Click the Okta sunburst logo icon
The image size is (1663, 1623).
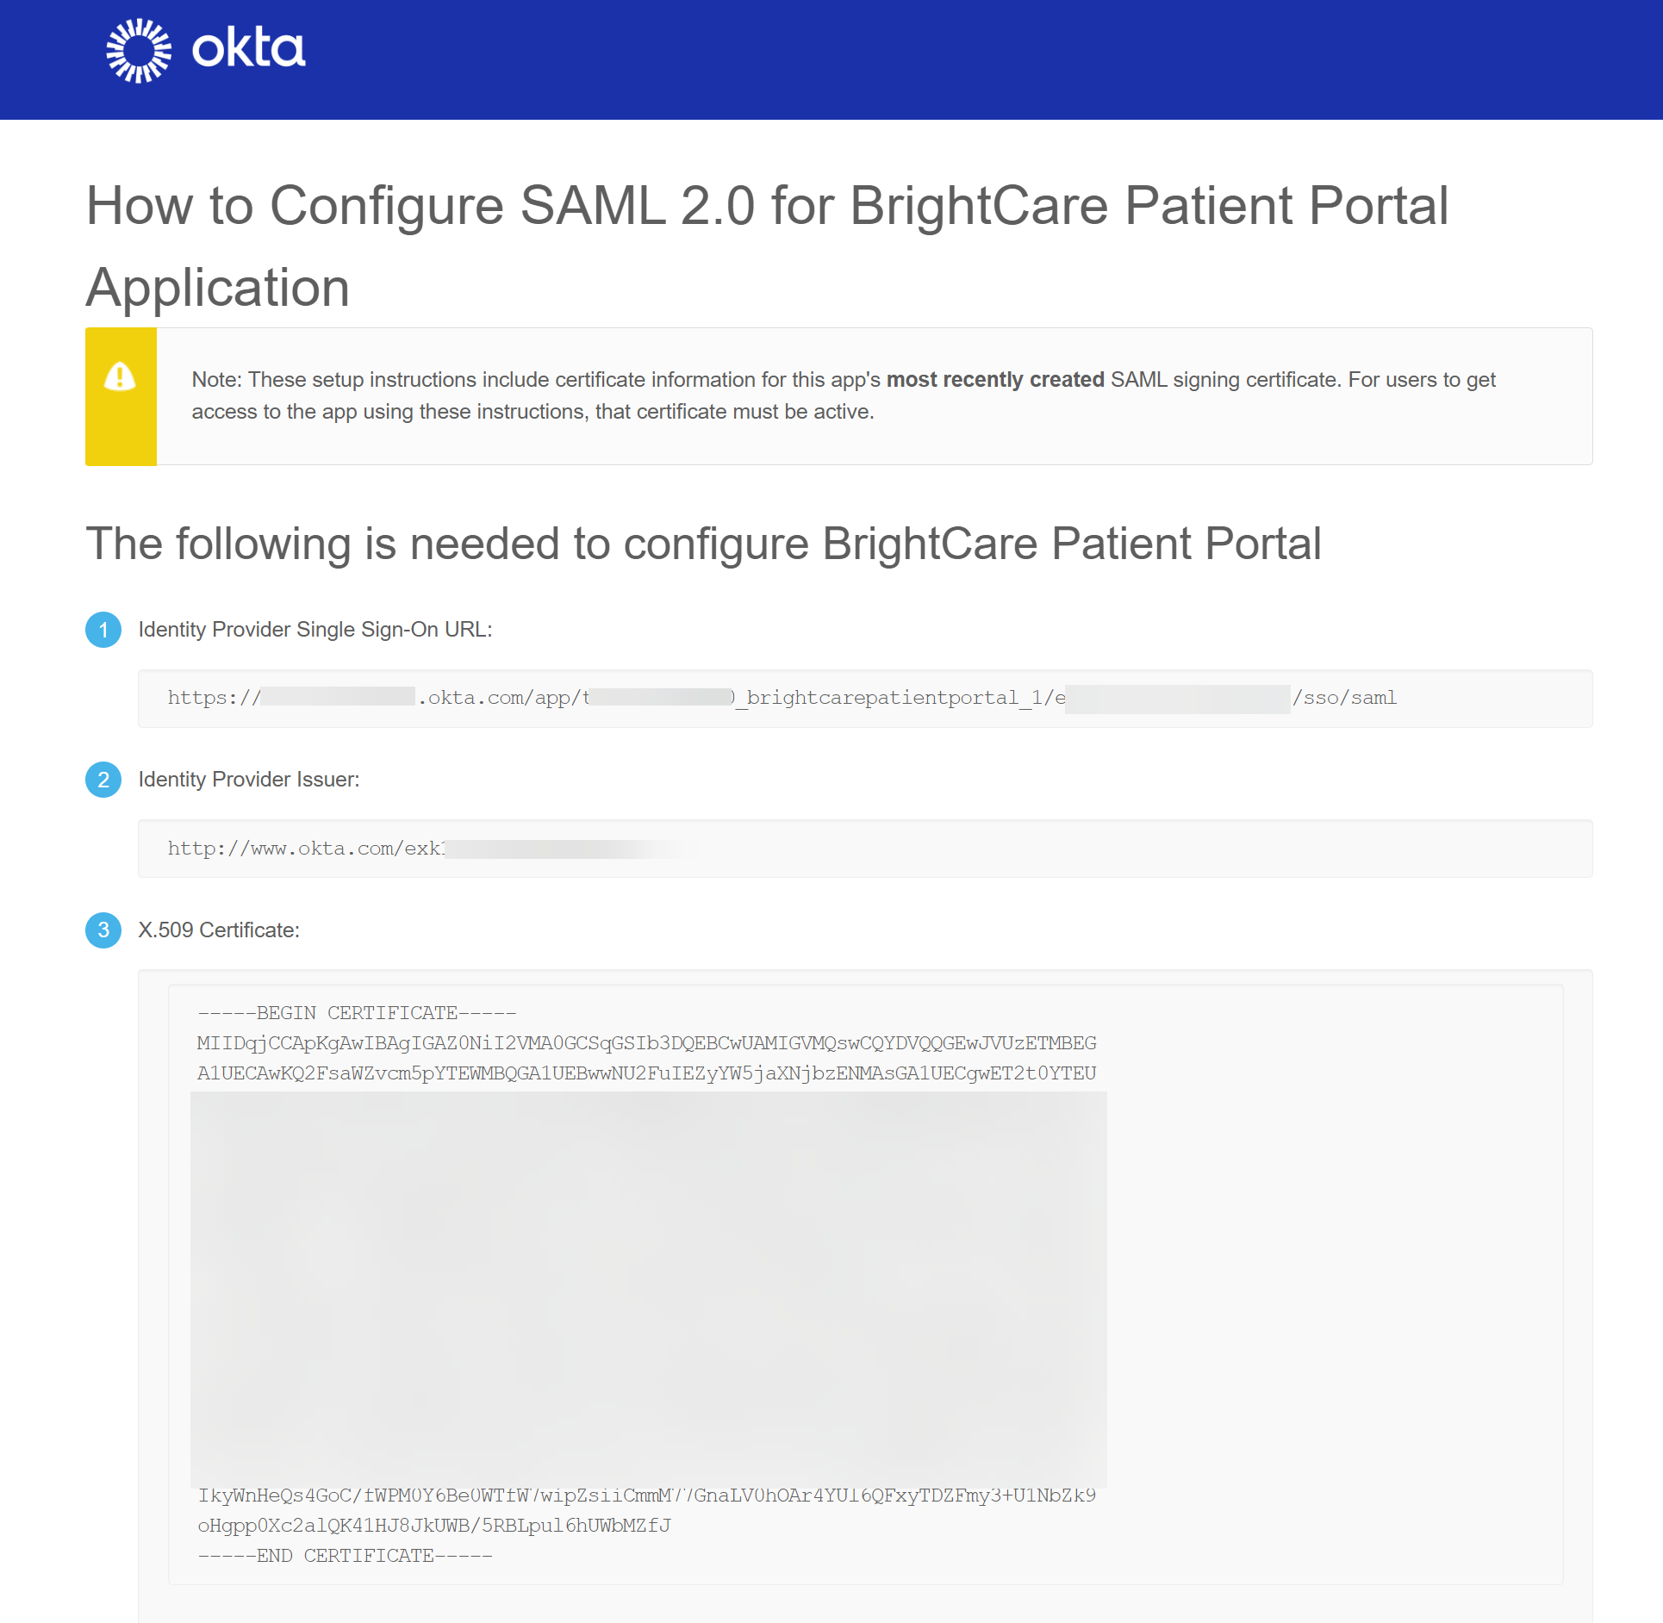click(x=138, y=51)
